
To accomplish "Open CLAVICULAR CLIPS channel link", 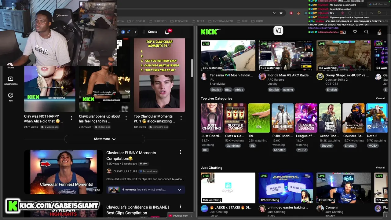I will click(125, 171).
